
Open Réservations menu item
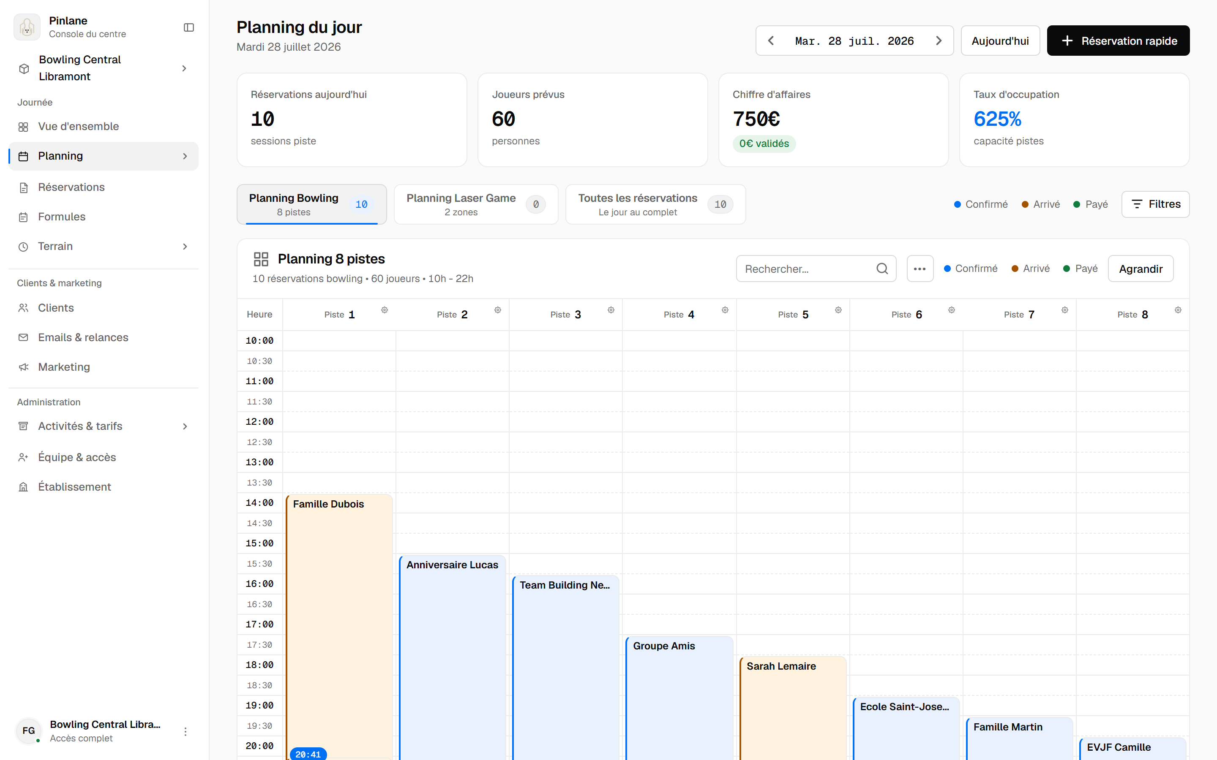pos(104,187)
